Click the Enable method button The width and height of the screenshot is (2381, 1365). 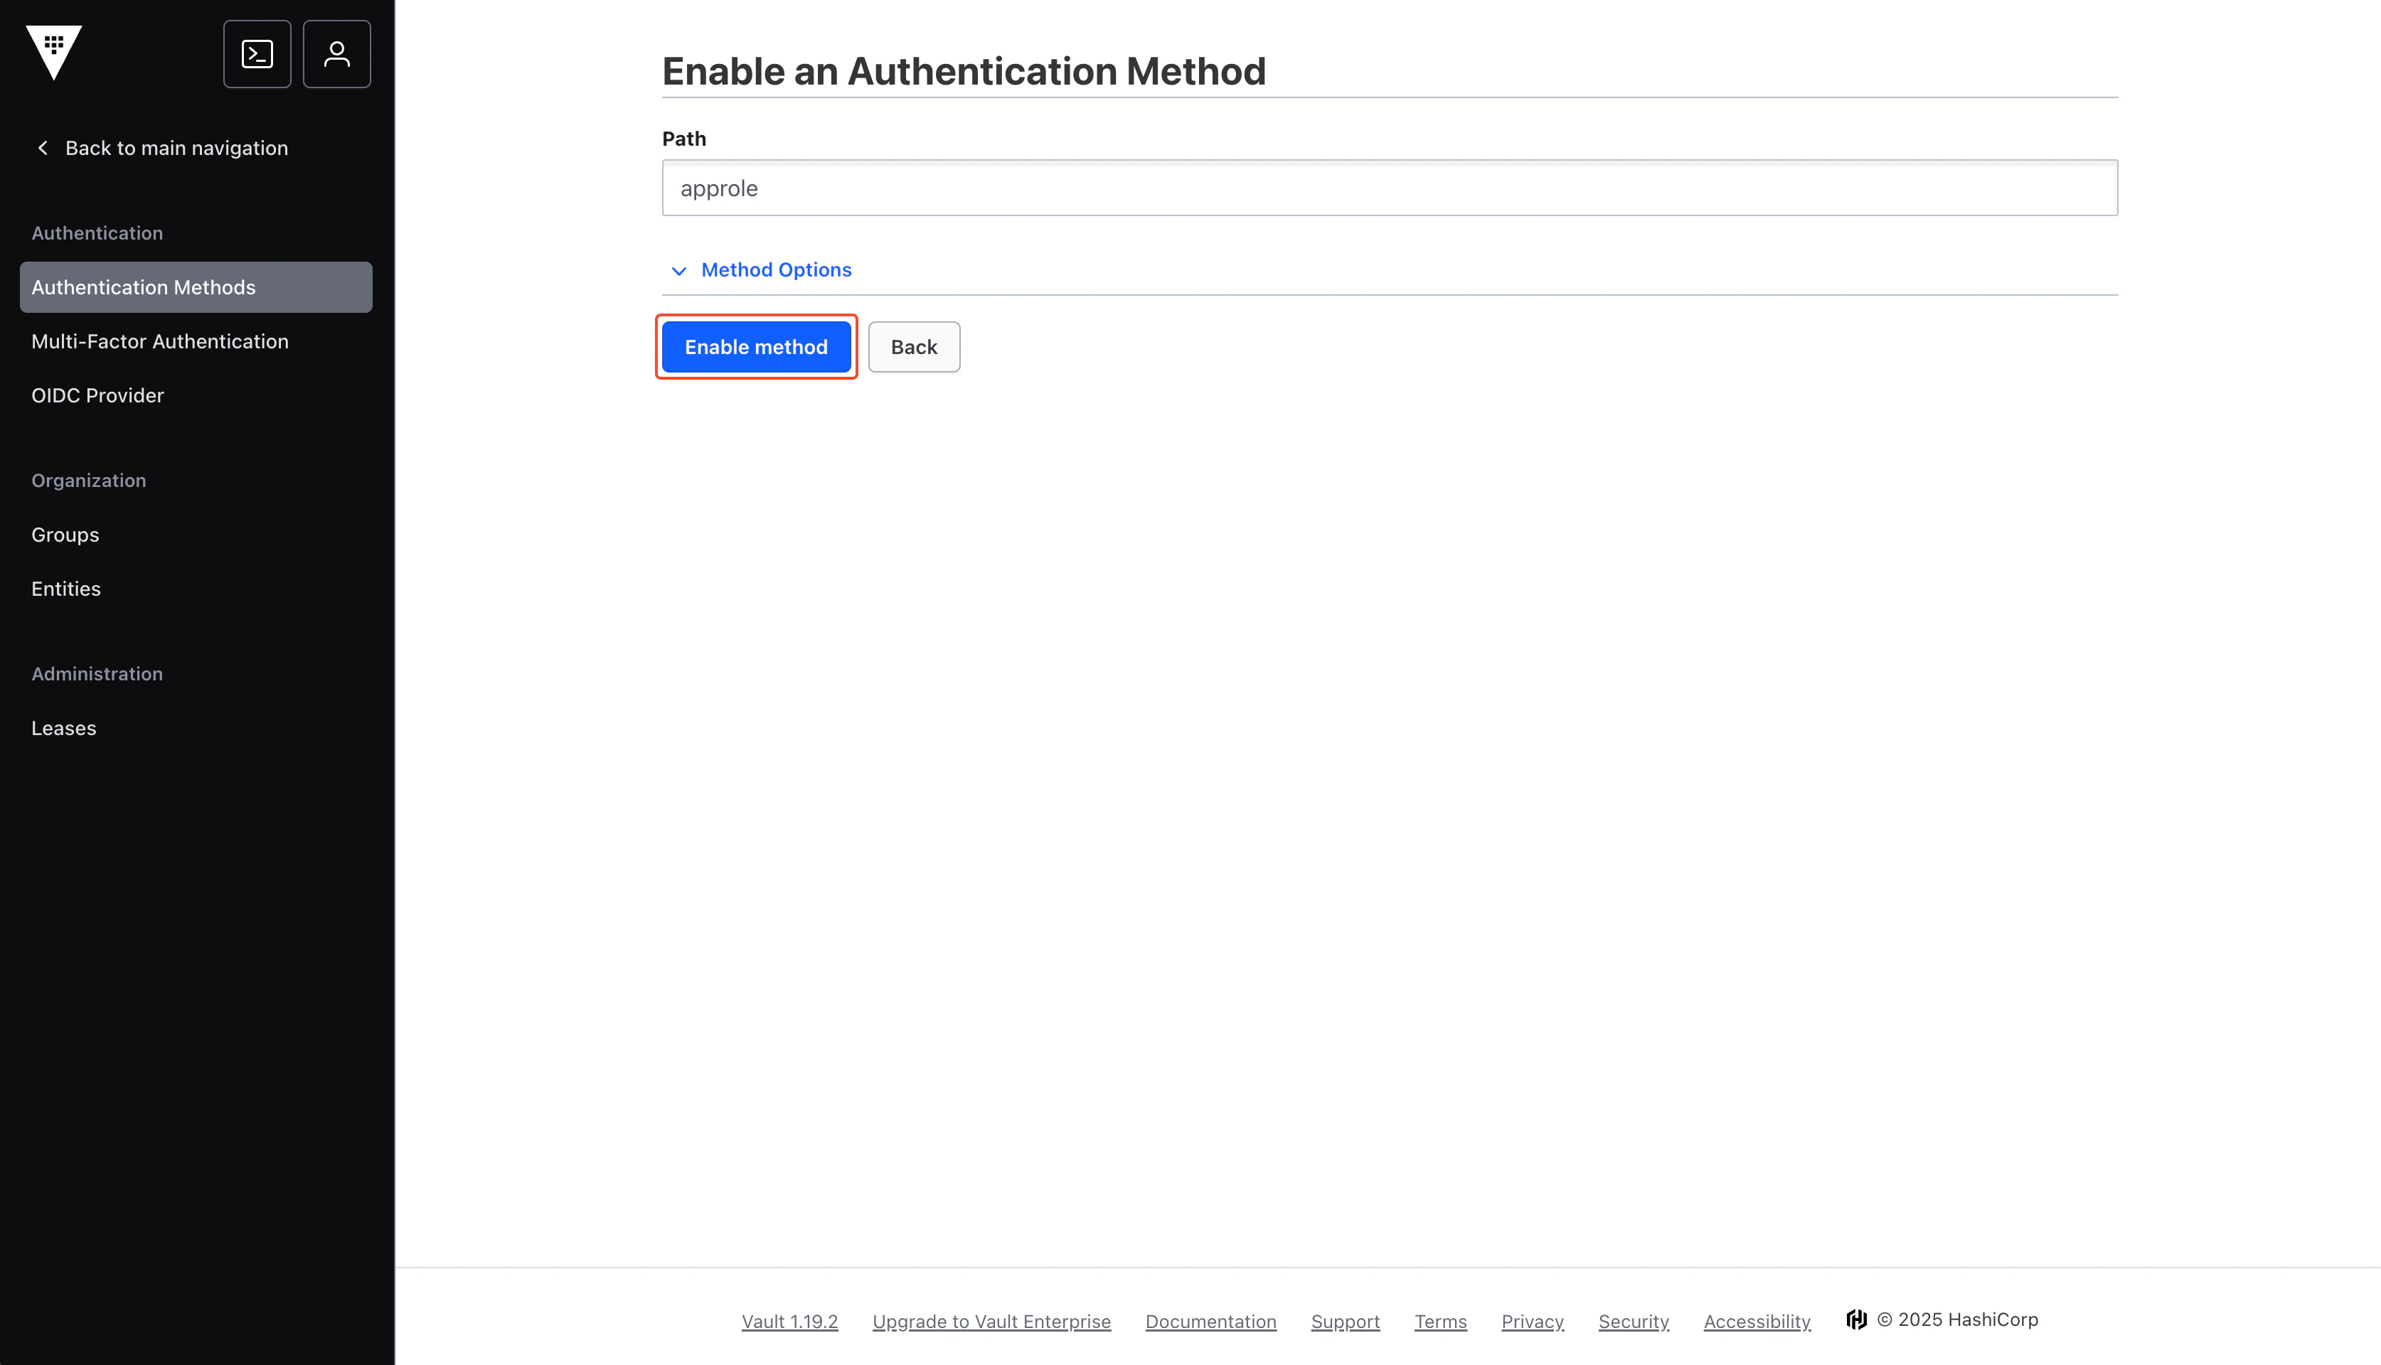coord(756,347)
